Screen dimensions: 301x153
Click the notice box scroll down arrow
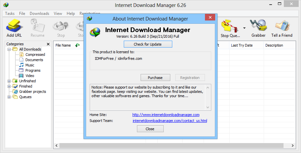pos(208,107)
